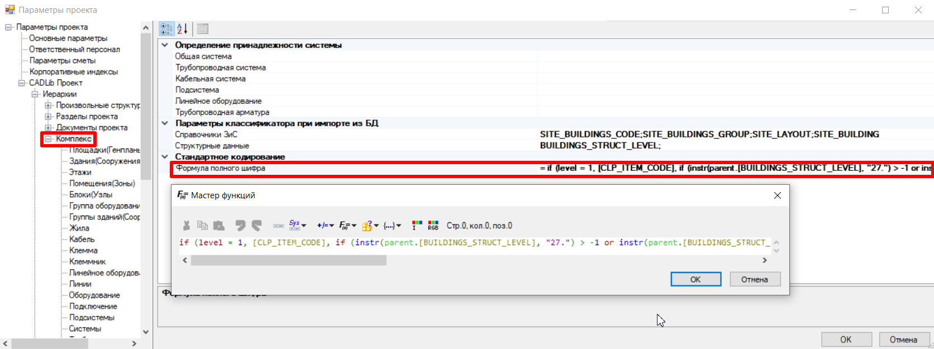Sort properties alphabetically with the A-Z icon
934x349 pixels.
click(x=182, y=28)
